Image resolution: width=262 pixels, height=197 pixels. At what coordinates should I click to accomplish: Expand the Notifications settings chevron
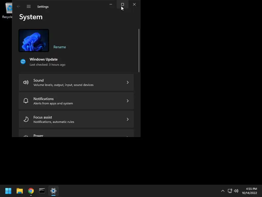click(128, 101)
